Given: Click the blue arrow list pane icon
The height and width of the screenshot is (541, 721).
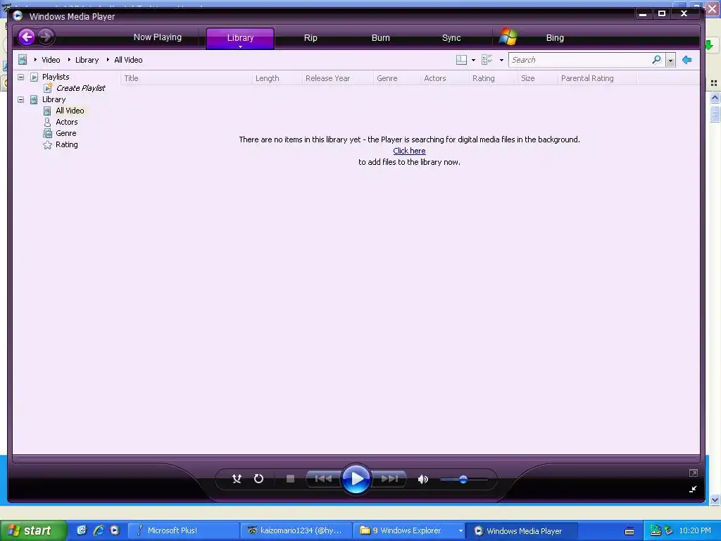Looking at the screenshot, I should click(687, 60).
